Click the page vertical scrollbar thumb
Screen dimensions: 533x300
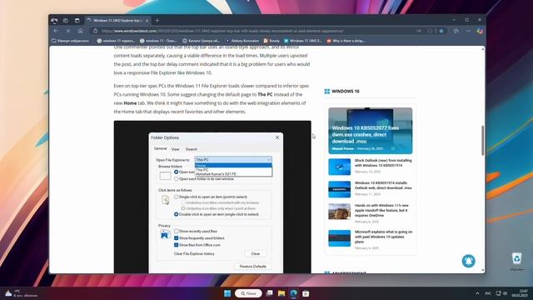point(483,141)
